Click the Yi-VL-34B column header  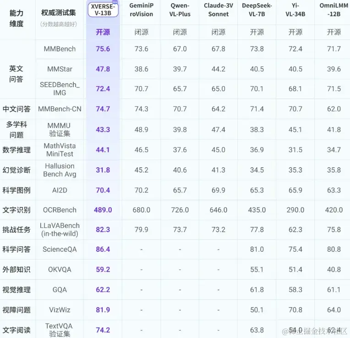[x=295, y=10]
